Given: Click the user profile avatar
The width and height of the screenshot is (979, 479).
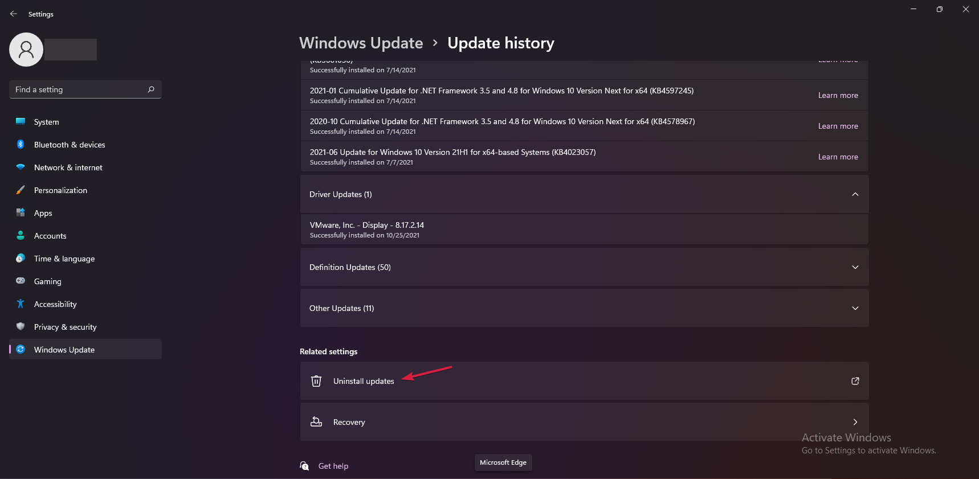Looking at the screenshot, I should coord(26,50).
